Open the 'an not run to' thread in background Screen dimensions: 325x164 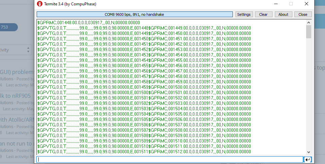pos(17,143)
